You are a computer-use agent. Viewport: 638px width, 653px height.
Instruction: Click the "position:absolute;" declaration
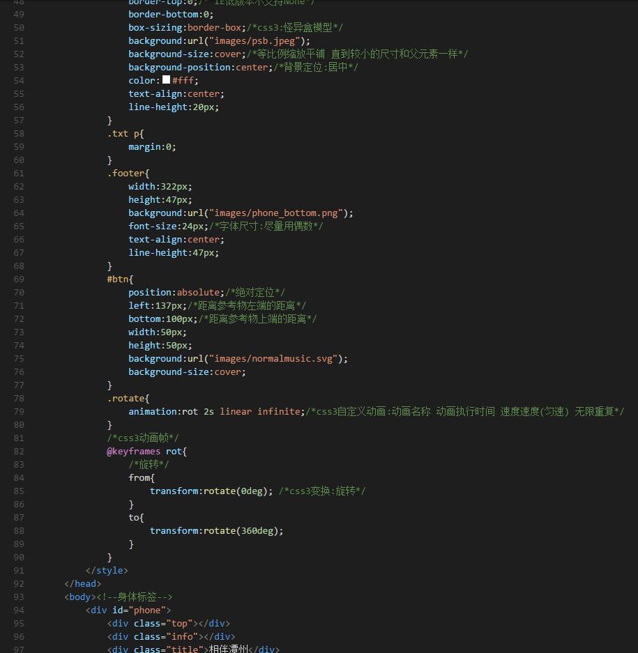coord(176,292)
